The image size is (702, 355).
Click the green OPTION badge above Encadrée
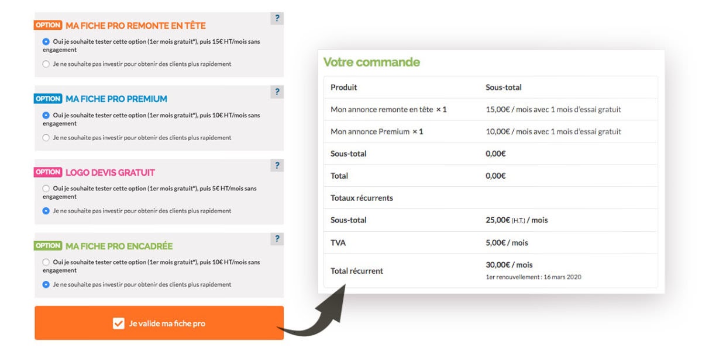(47, 246)
